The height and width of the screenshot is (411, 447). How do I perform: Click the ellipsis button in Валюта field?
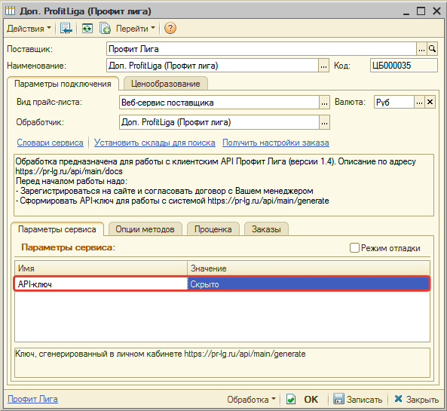(419, 102)
